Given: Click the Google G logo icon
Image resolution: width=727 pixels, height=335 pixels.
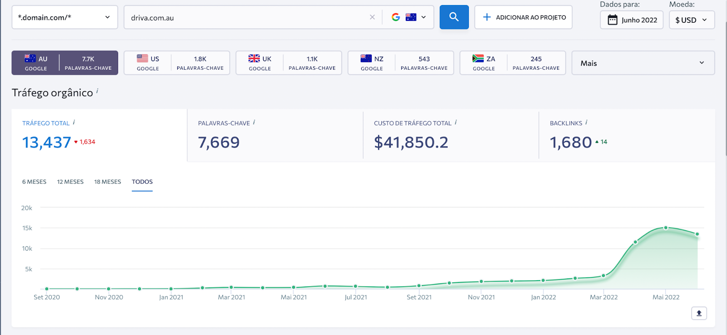Looking at the screenshot, I should pyautogui.click(x=396, y=17).
